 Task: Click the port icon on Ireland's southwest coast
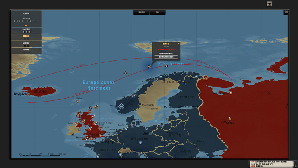pos(72,134)
